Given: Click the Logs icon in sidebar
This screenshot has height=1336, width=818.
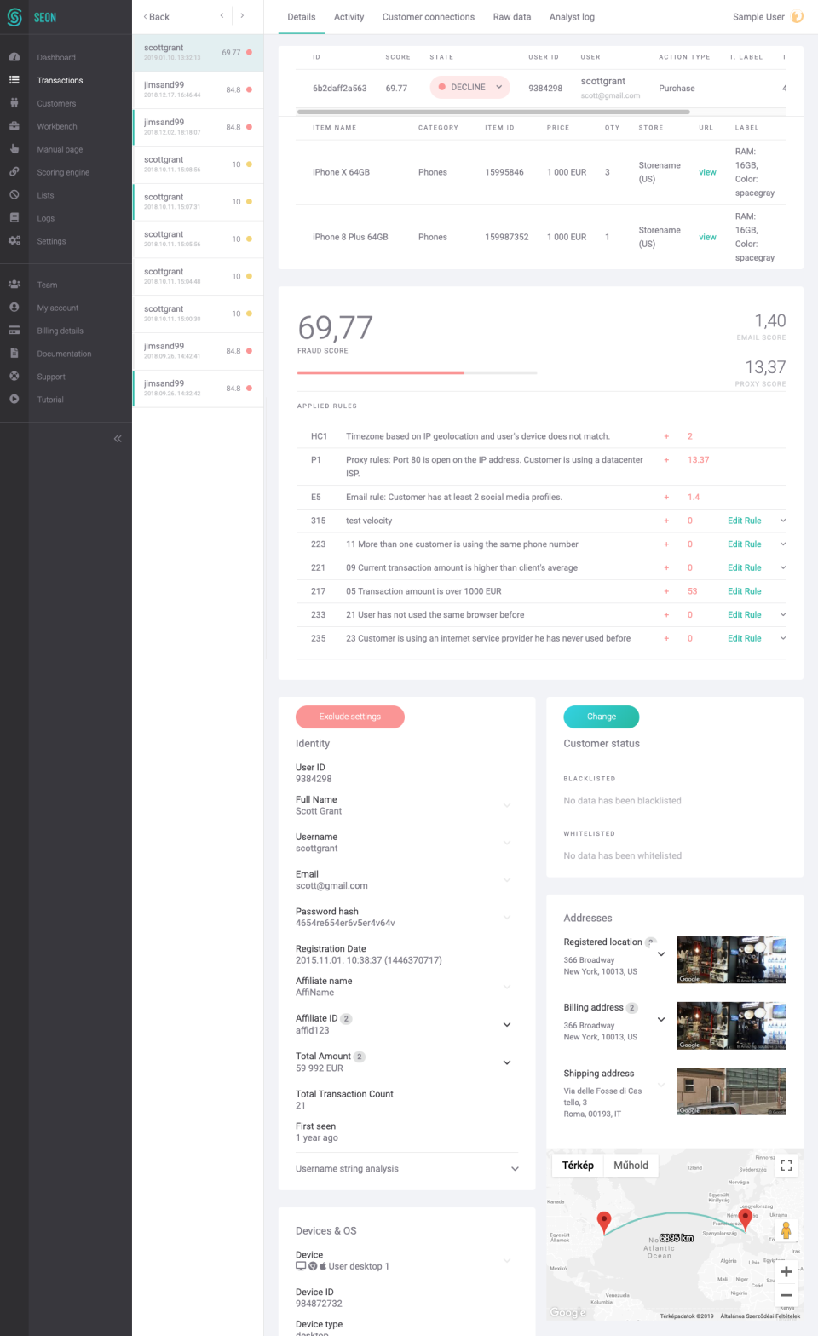Looking at the screenshot, I should (14, 218).
